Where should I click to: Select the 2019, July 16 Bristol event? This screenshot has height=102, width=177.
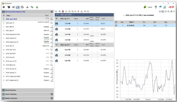click(x=28, y=46)
